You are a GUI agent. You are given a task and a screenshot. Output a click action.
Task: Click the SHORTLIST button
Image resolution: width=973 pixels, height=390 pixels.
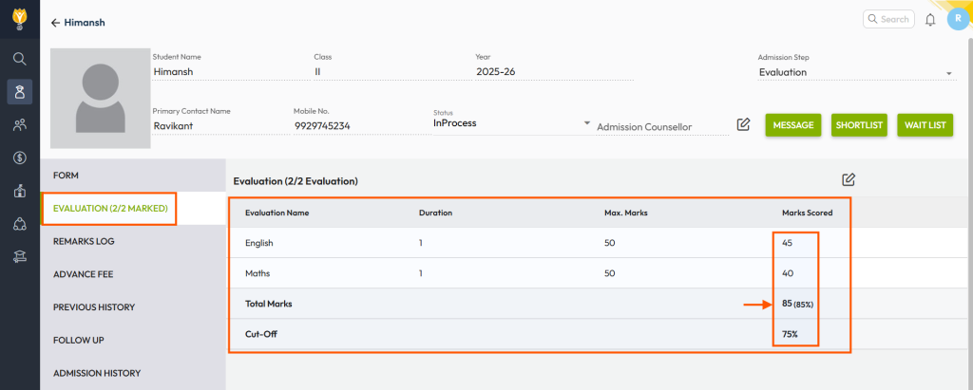point(859,125)
